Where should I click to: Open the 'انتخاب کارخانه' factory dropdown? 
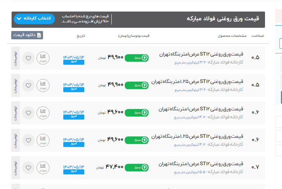coord(34,18)
